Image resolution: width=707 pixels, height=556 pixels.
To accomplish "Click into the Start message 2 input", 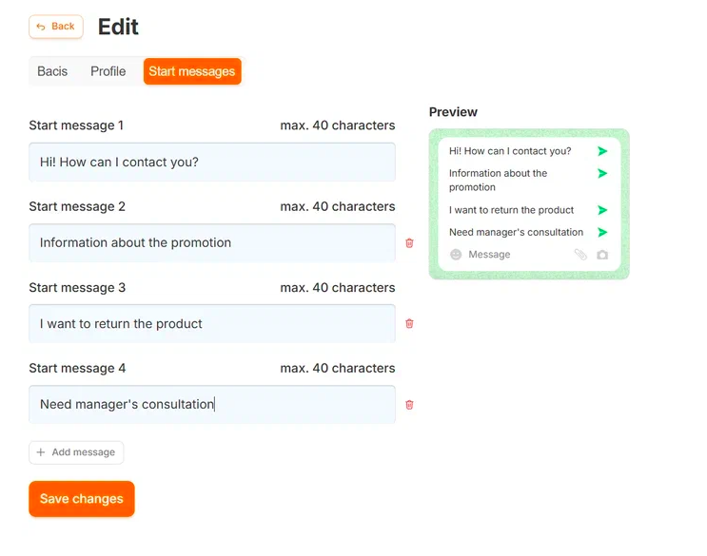I will point(211,242).
